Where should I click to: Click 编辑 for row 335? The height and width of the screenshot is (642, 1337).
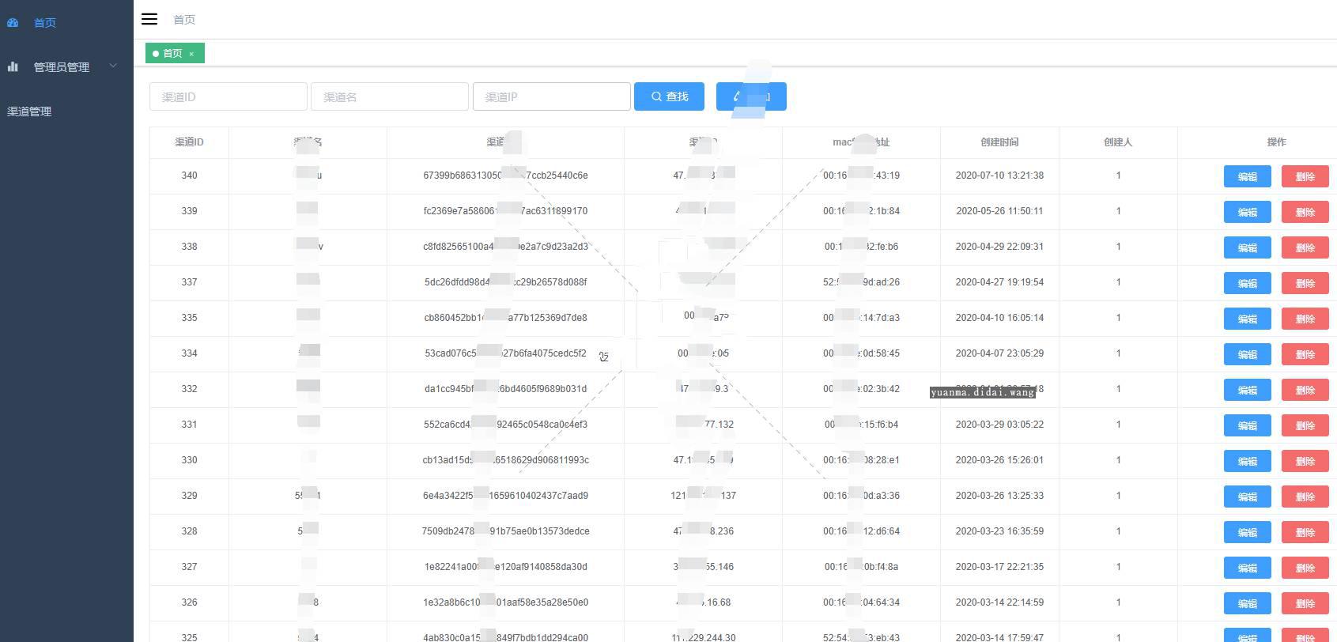[1248, 319]
